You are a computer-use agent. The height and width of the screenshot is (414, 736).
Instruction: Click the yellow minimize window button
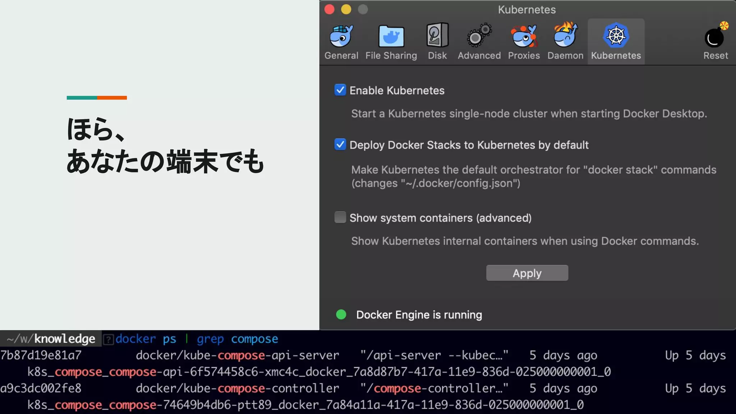(x=346, y=9)
